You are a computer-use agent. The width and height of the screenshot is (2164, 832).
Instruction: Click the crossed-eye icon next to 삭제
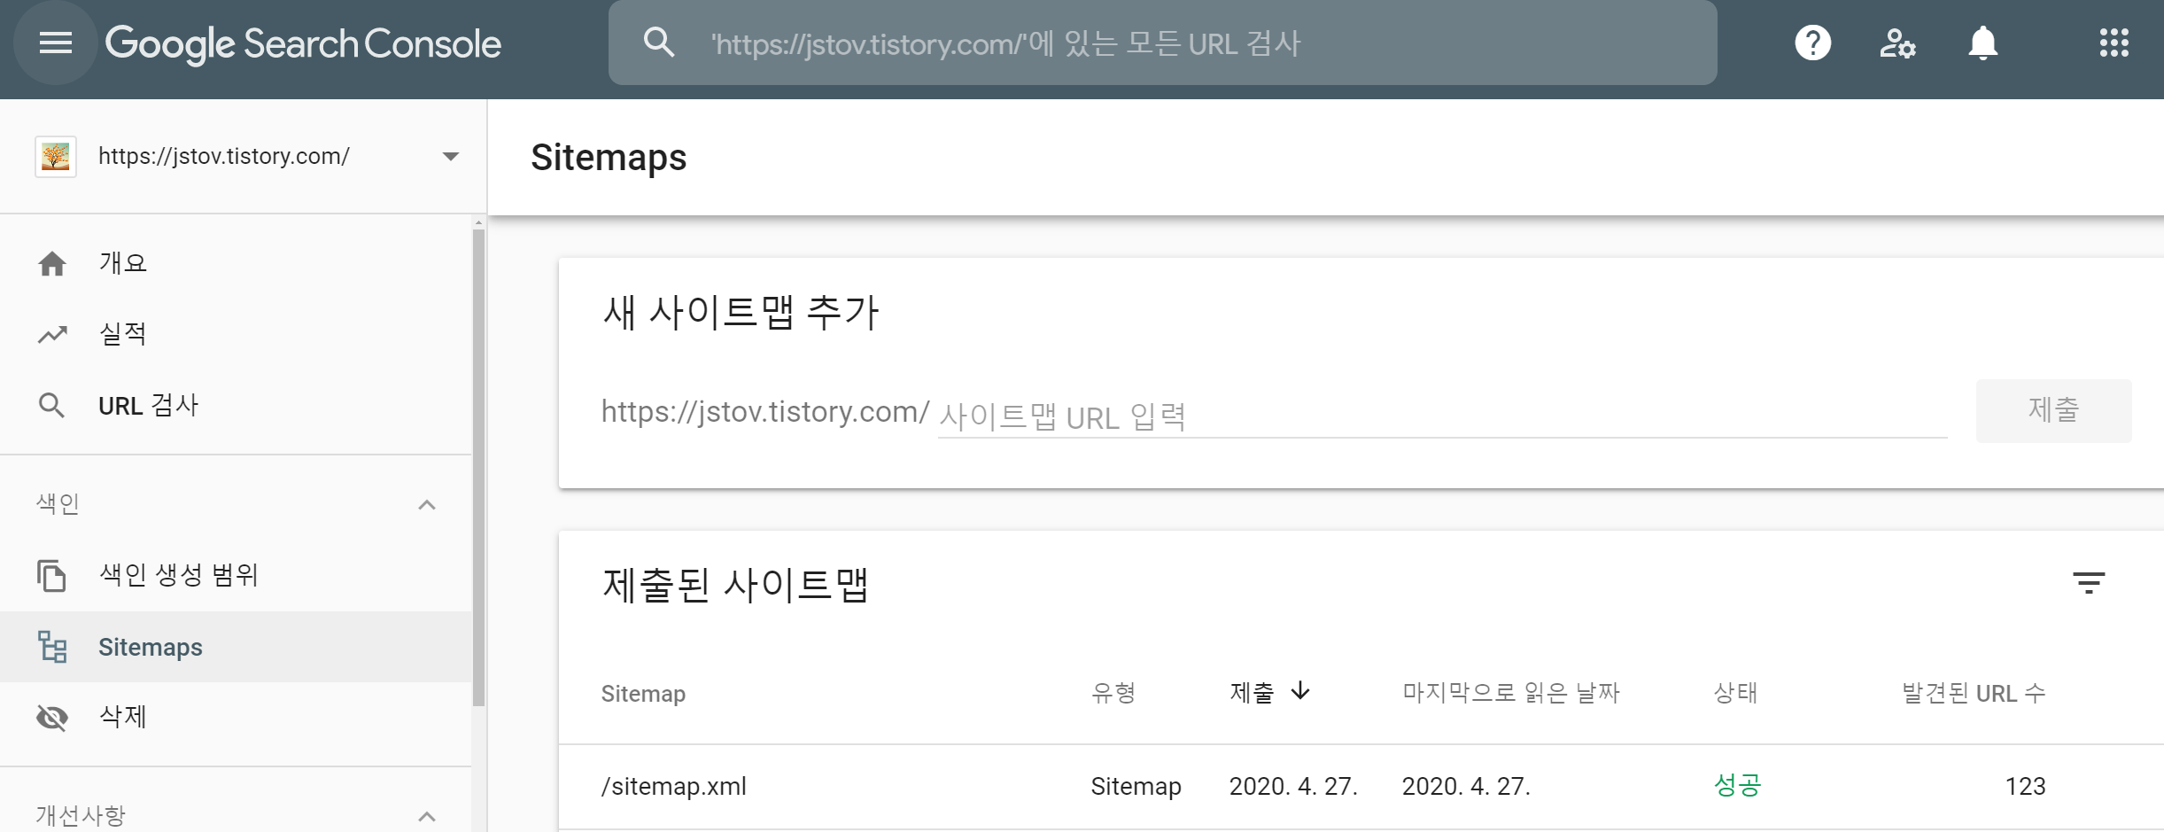point(52,717)
